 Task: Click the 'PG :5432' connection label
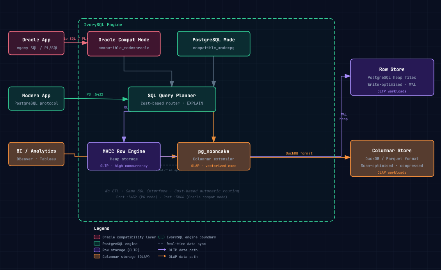click(x=95, y=94)
